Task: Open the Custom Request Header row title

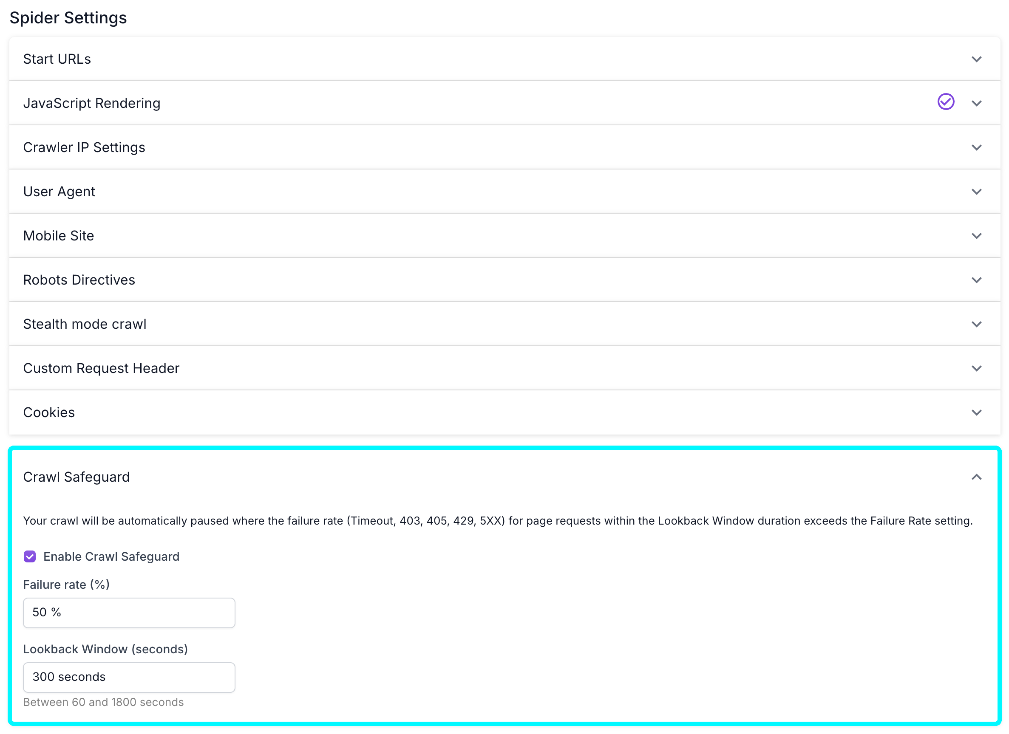Action: point(102,368)
